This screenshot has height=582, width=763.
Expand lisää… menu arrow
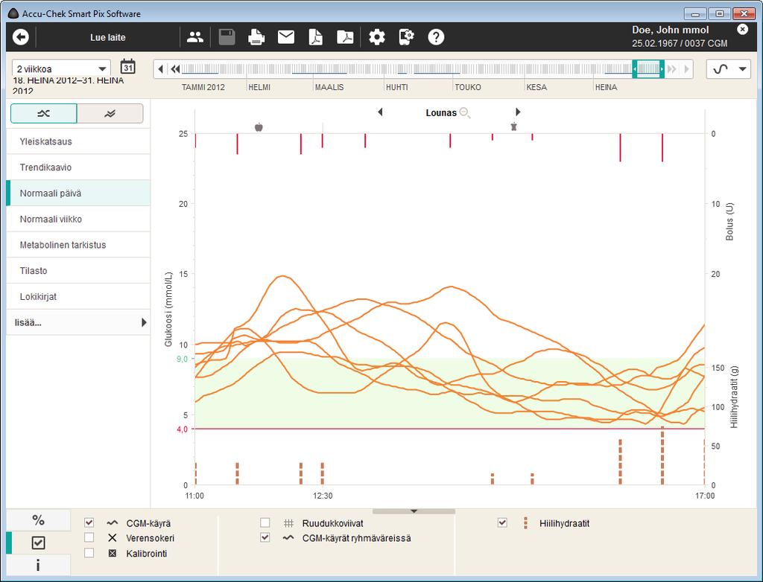(x=144, y=322)
